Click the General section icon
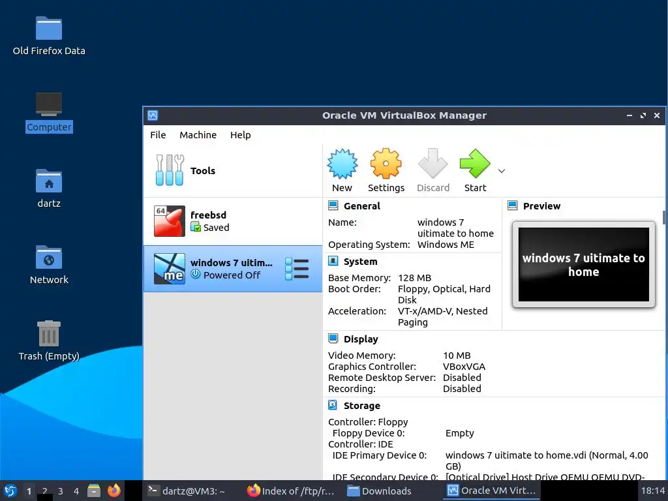This screenshot has width=668, height=501. 333,205
